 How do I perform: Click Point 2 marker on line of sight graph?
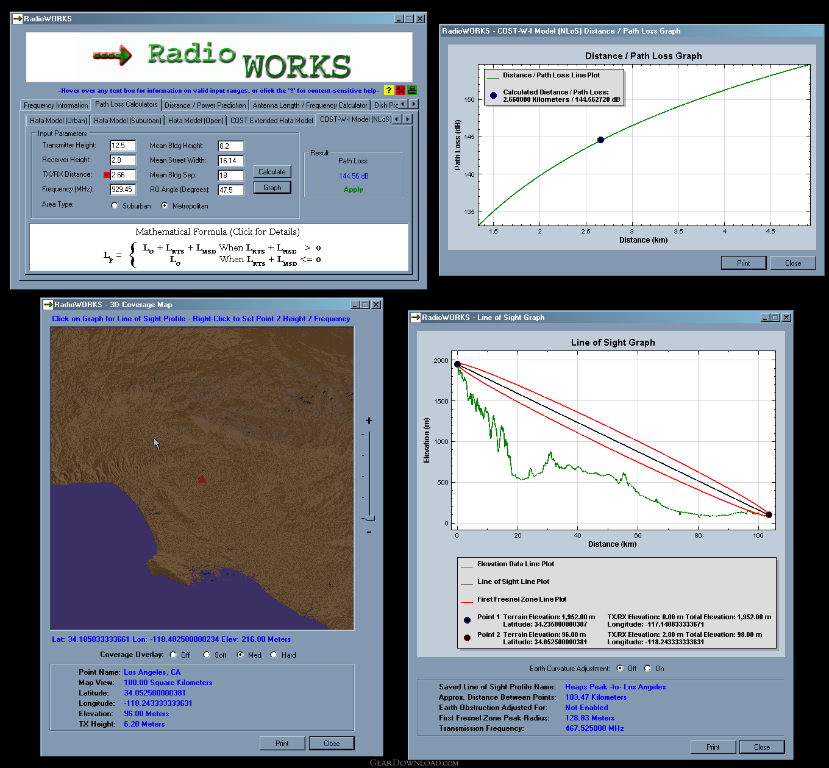pyautogui.click(x=769, y=515)
